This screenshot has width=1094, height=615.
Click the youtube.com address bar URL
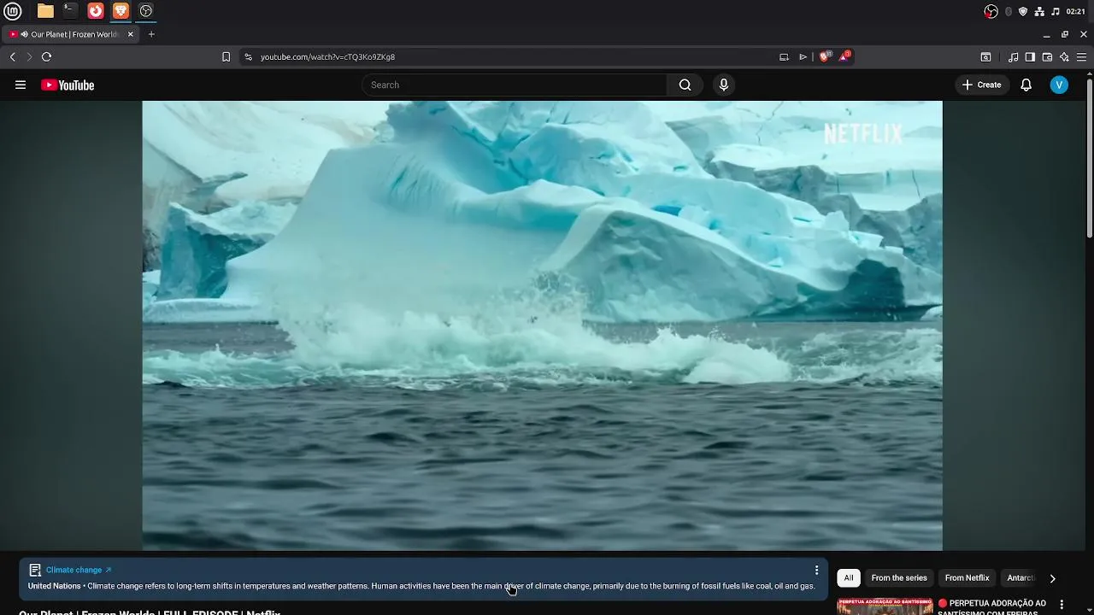[327, 56]
